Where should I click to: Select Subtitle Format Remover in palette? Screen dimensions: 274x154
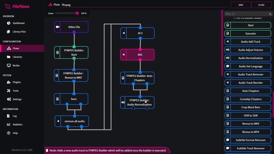point(248,140)
